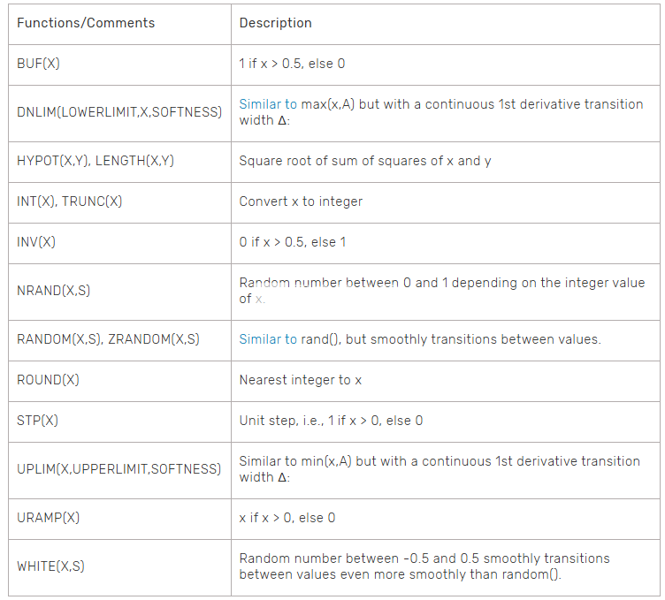Viewport: 665px width, 600px height.
Task: Select the INV(X) function name
Action: (36, 242)
